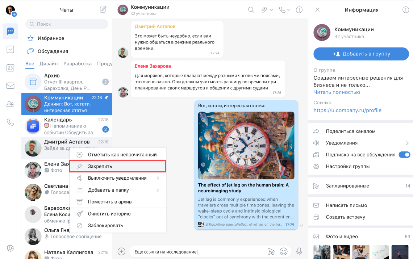
Task: Click search icon in chat header
Action: click(x=251, y=10)
